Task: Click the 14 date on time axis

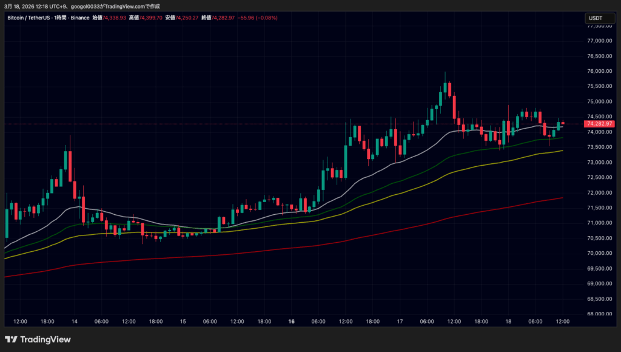Action: [x=74, y=322]
